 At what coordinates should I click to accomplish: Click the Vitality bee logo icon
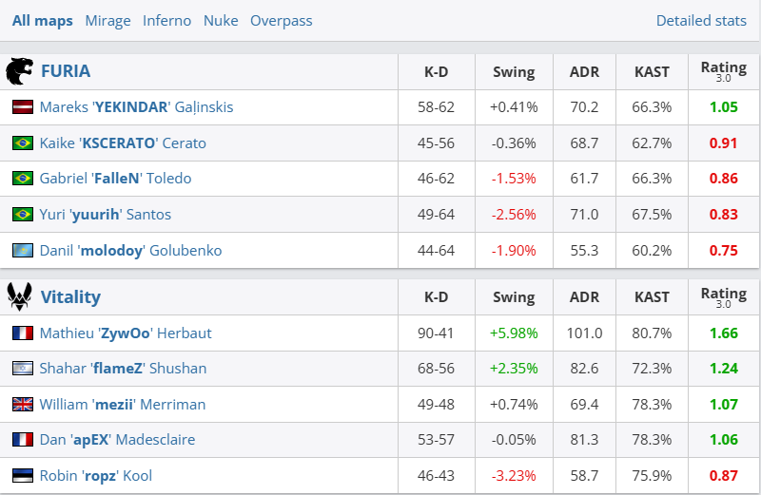point(19,296)
